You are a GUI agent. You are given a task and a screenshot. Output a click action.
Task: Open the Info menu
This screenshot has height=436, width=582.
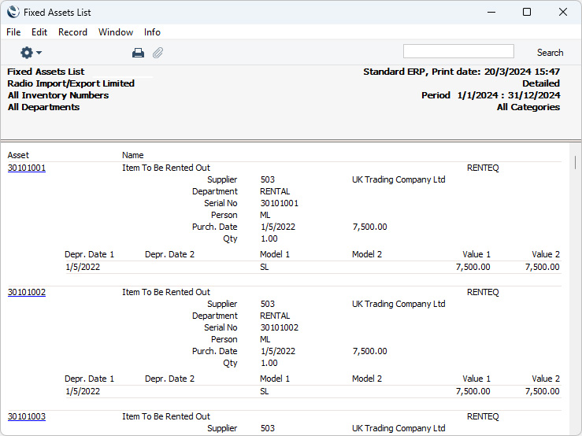[152, 32]
